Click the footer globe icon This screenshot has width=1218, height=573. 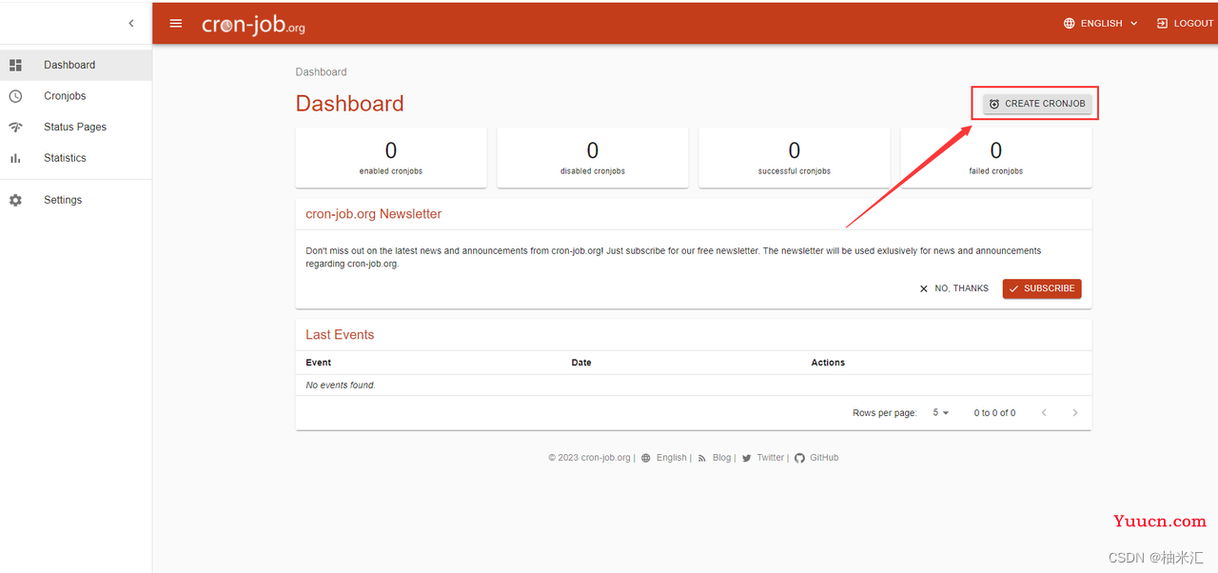(646, 458)
